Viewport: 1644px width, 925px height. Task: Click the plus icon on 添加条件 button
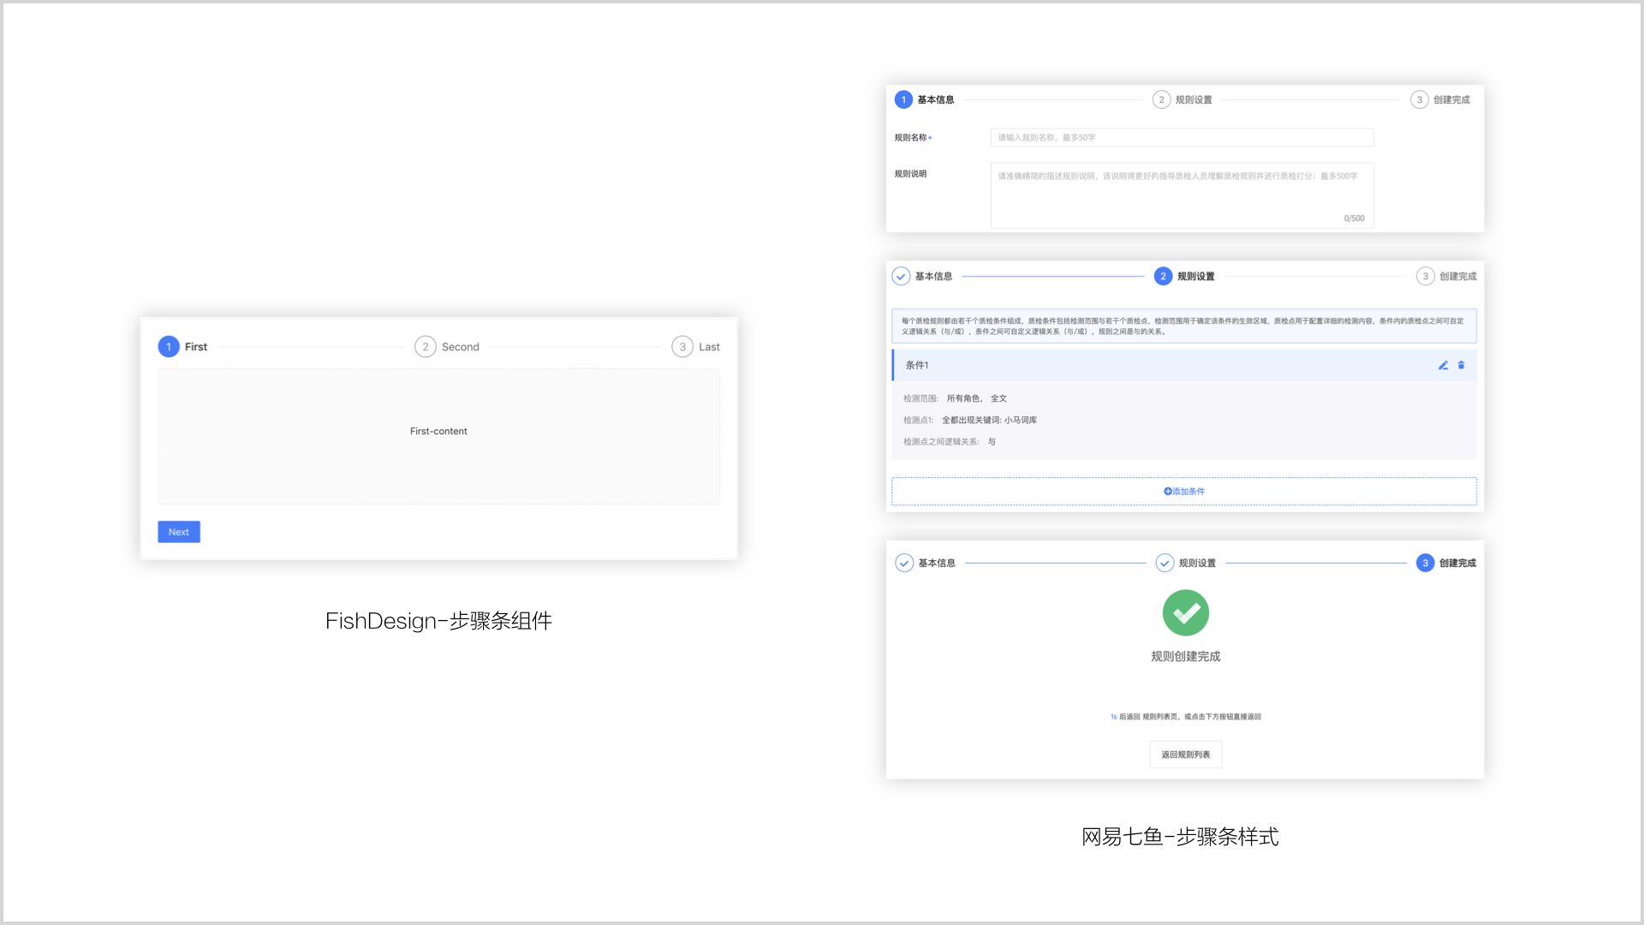(x=1168, y=491)
